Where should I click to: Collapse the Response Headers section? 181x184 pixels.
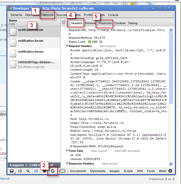pos(67,163)
